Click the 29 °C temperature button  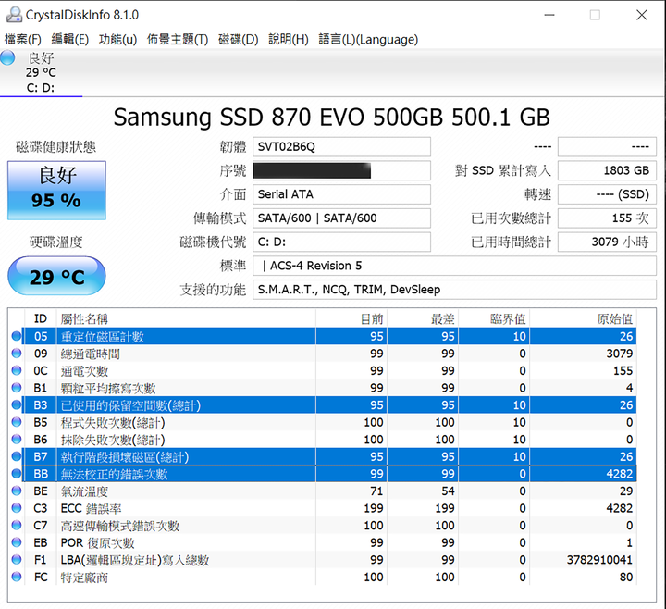pos(56,276)
